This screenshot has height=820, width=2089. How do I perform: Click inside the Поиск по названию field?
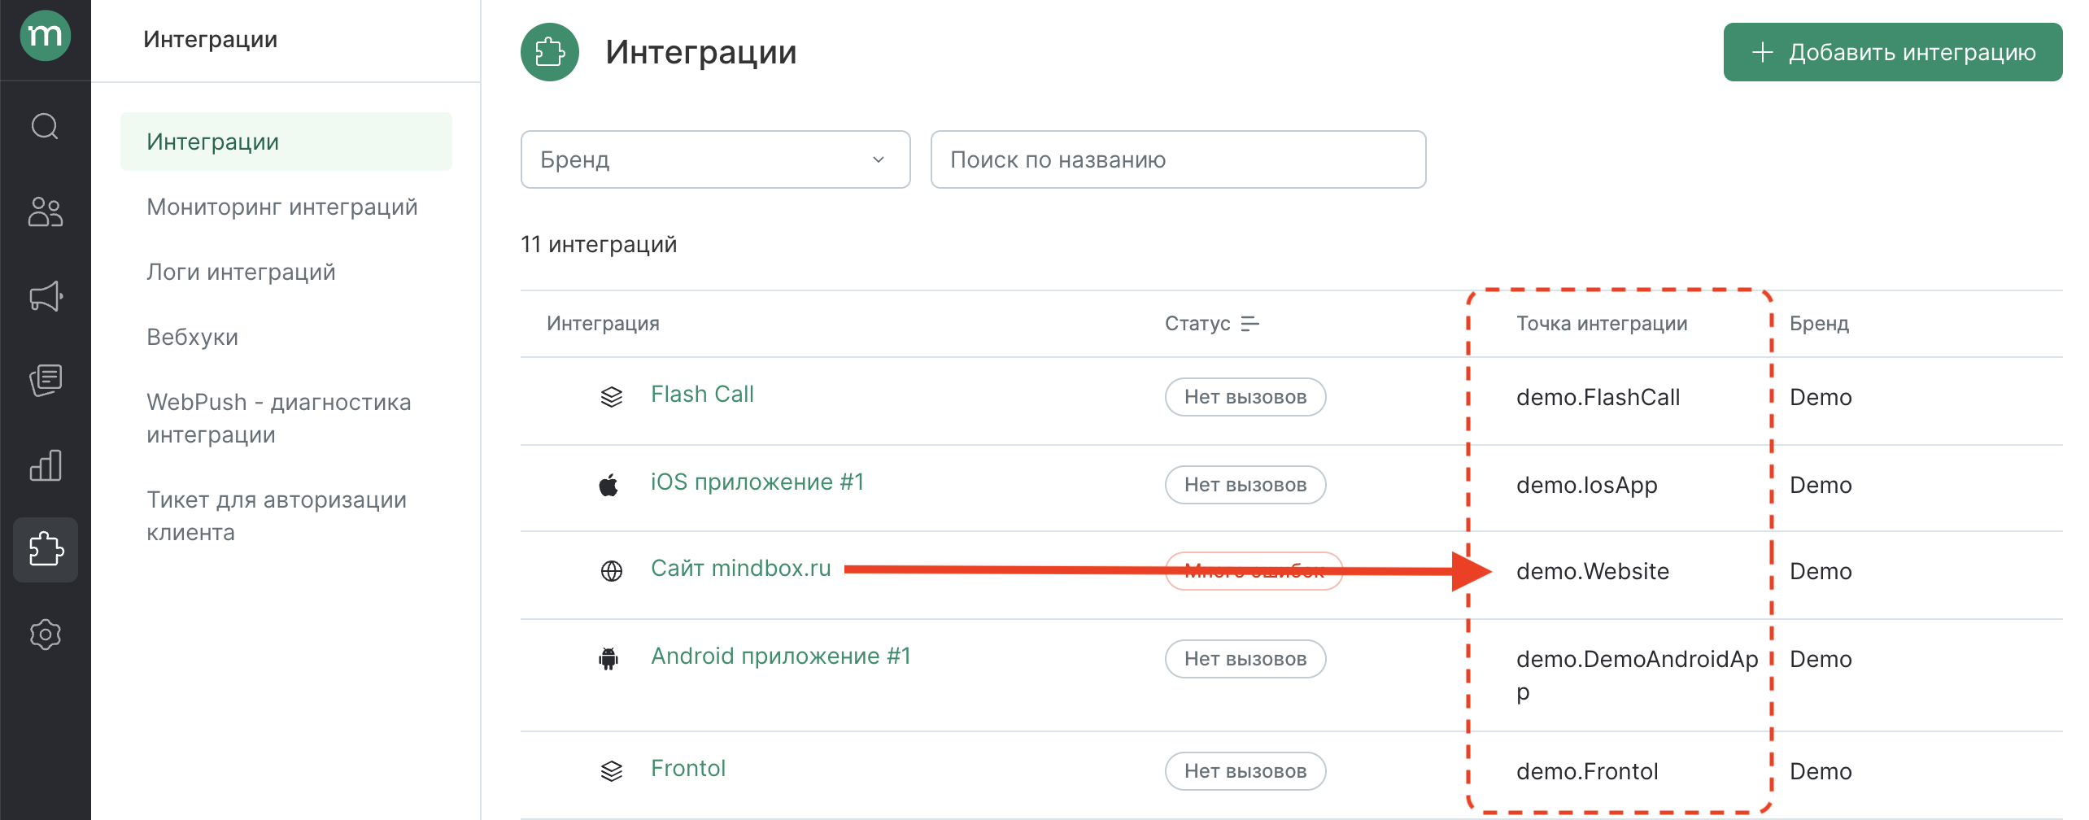(1177, 159)
